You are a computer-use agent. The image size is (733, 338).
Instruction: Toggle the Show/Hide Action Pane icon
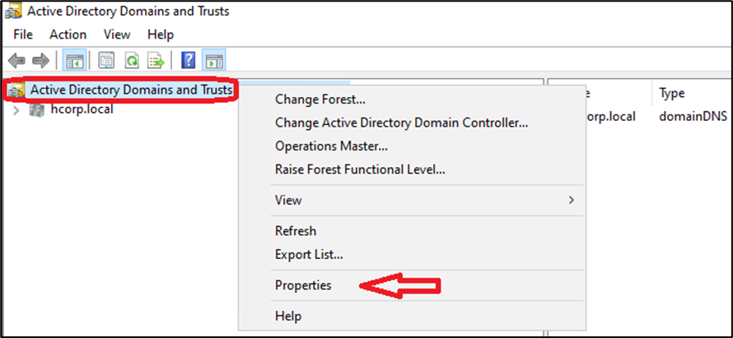click(x=214, y=60)
